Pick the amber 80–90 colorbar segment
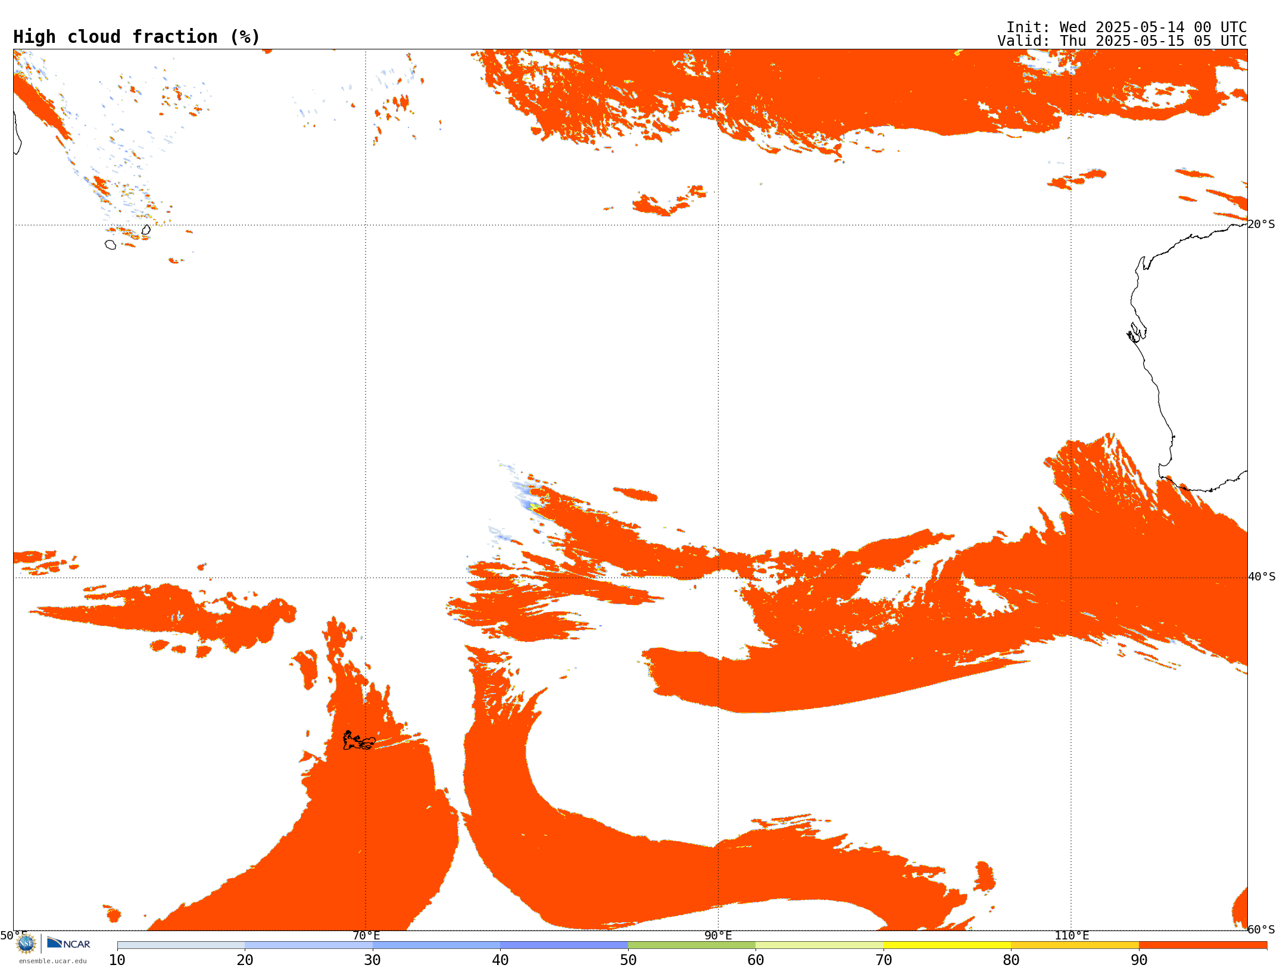This screenshot has width=1286, height=968. [x=1075, y=945]
